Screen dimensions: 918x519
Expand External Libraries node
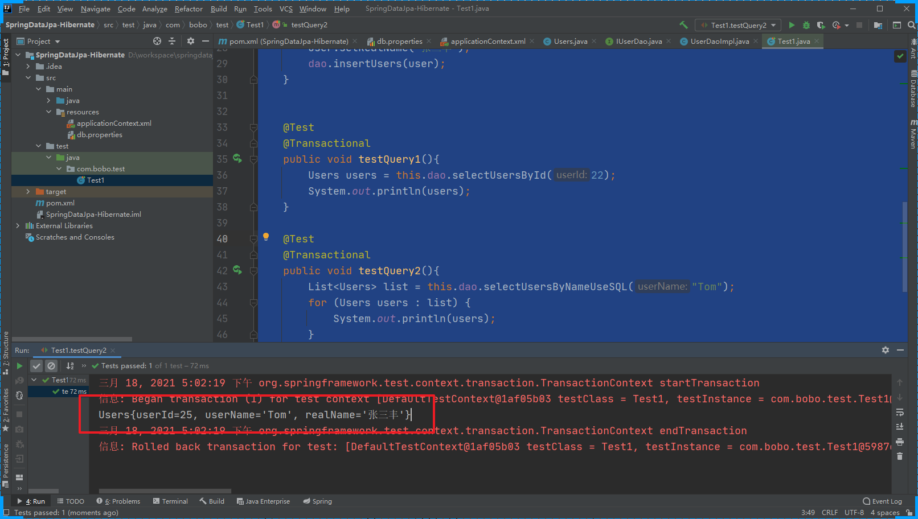pyautogui.click(x=18, y=226)
